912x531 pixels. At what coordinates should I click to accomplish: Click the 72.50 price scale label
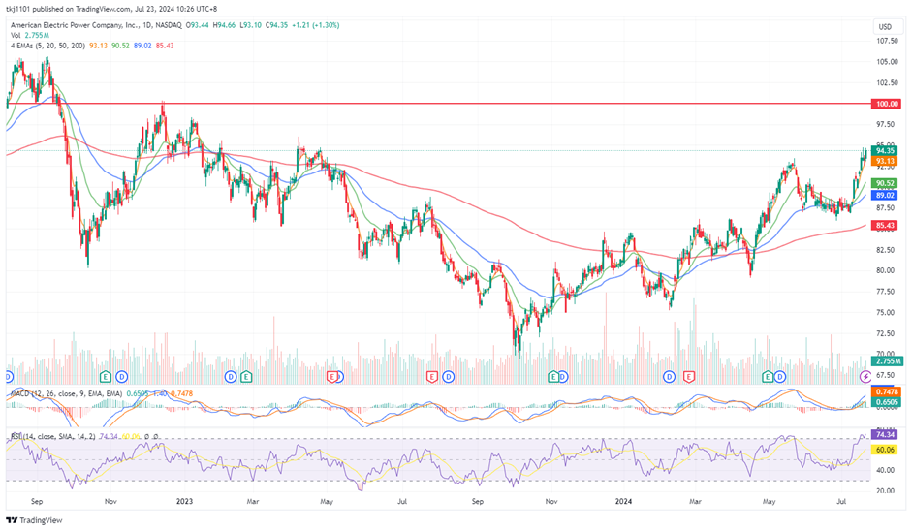tap(887, 333)
